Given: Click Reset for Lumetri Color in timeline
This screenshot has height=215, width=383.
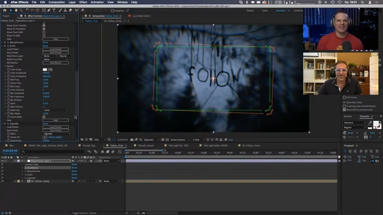Looking at the screenshot, I should pos(74,164).
